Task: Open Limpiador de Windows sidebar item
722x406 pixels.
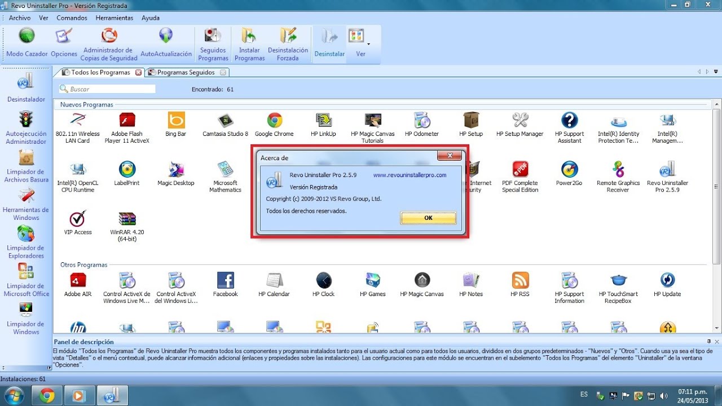Action: pyautogui.click(x=26, y=319)
